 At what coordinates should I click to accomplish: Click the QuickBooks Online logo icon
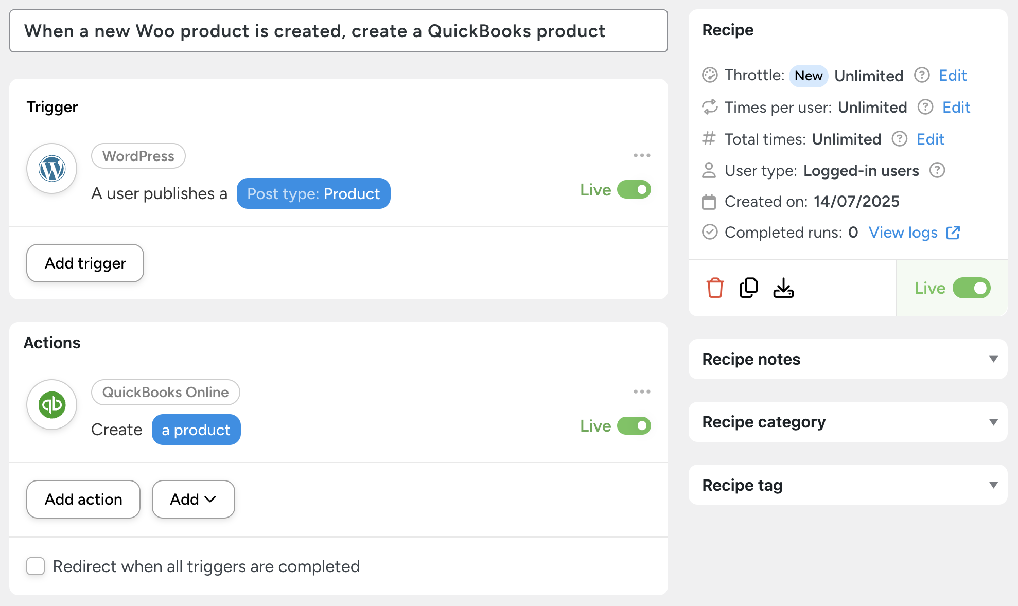coord(52,405)
